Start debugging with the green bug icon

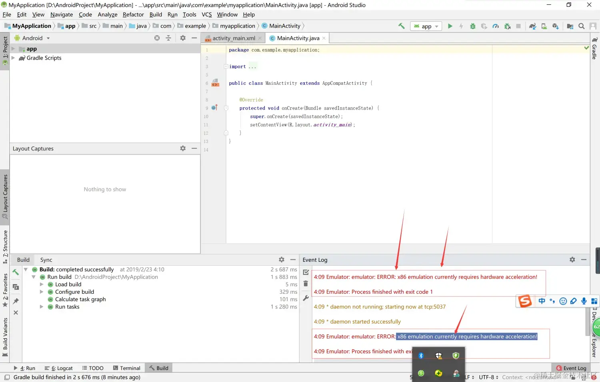[x=473, y=26]
